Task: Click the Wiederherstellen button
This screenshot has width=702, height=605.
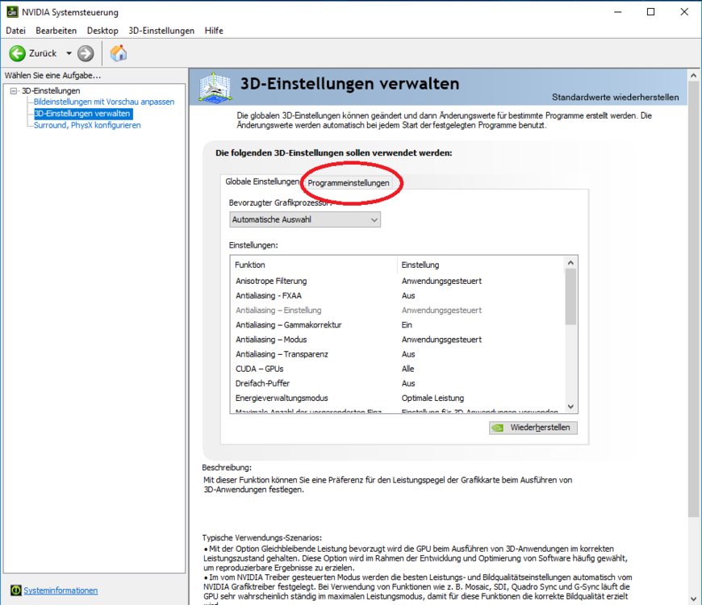Action: (533, 428)
